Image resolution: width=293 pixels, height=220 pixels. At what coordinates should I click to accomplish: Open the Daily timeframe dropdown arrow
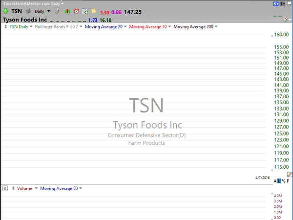click(49, 11)
